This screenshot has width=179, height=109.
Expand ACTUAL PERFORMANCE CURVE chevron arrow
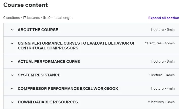tap(12, 62)
